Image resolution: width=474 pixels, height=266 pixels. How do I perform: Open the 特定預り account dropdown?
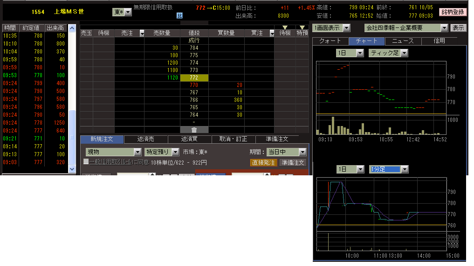(x=175, y=152)
